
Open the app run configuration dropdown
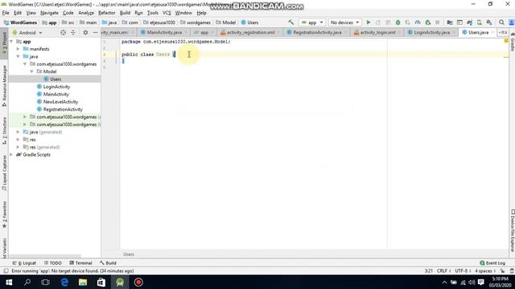312,22
